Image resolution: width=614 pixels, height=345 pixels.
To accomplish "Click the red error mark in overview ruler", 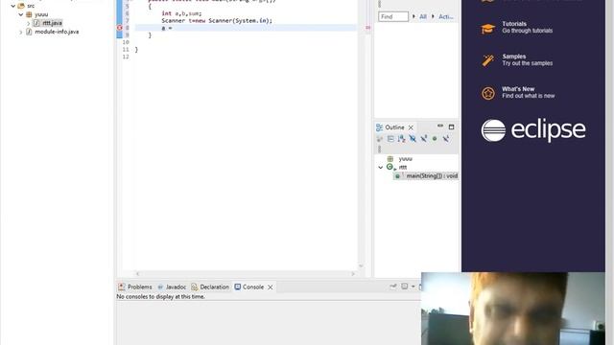I will click(x=367, y=28).
